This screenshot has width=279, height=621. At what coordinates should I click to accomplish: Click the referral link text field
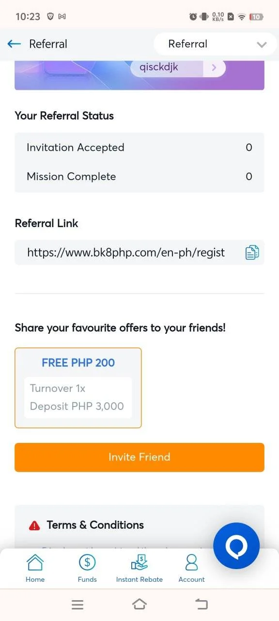tap(139, 252)
